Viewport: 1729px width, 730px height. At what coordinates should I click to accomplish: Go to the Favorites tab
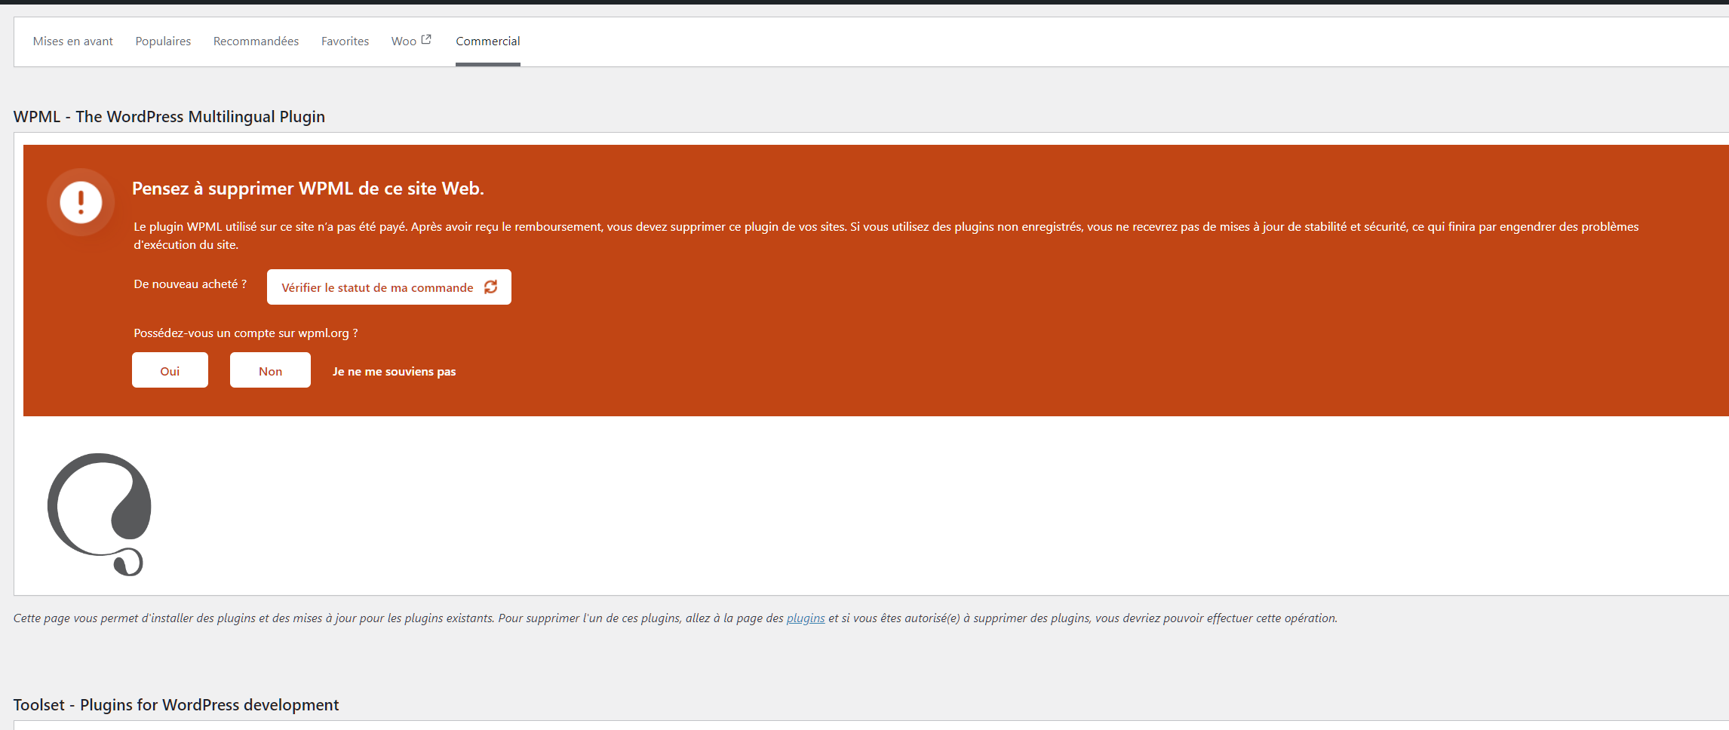click(345, 41)
